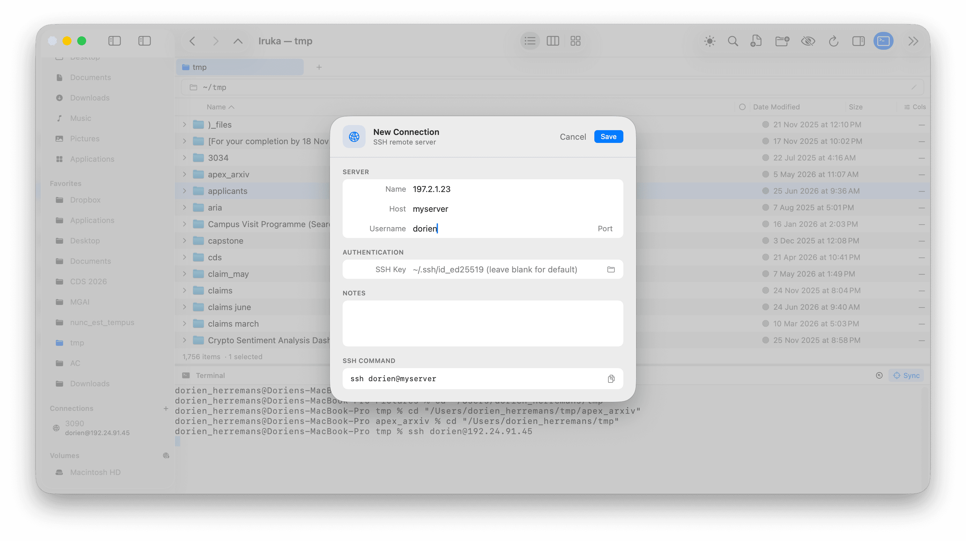Expand the 3034 folder
The image size is (966, 541).
pos(184,158)
